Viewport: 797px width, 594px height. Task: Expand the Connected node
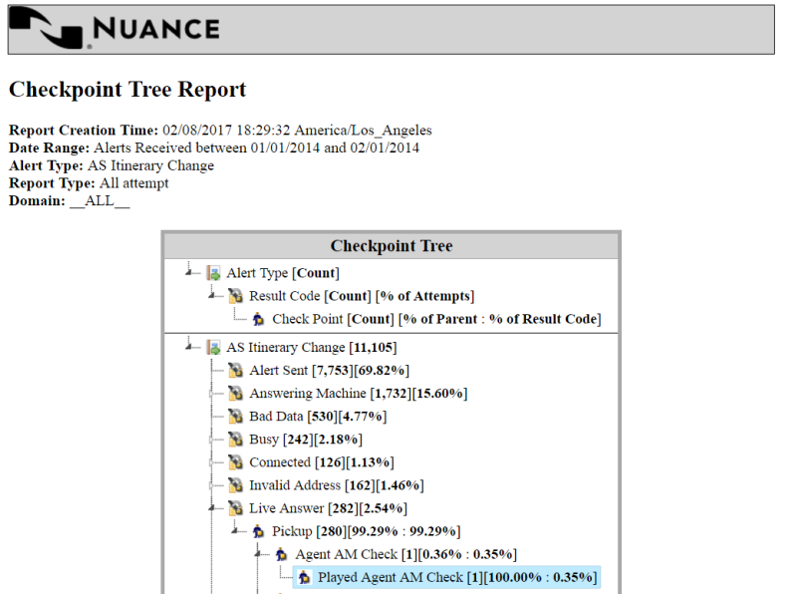click(212, 462)
